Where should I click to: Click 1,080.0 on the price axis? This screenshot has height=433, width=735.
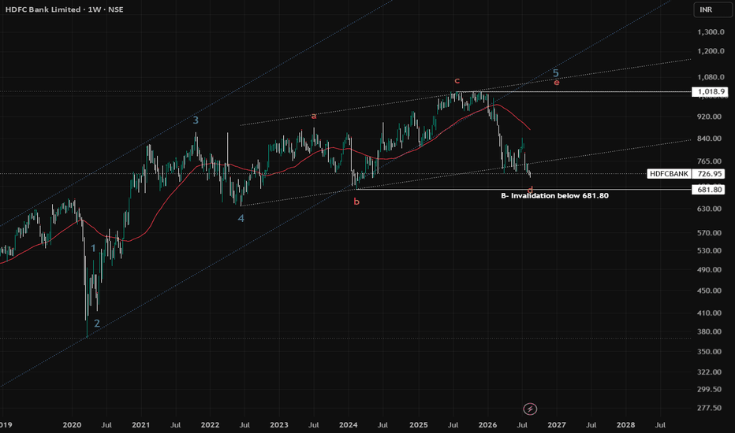pyautogui.click(x=711, y=77)
